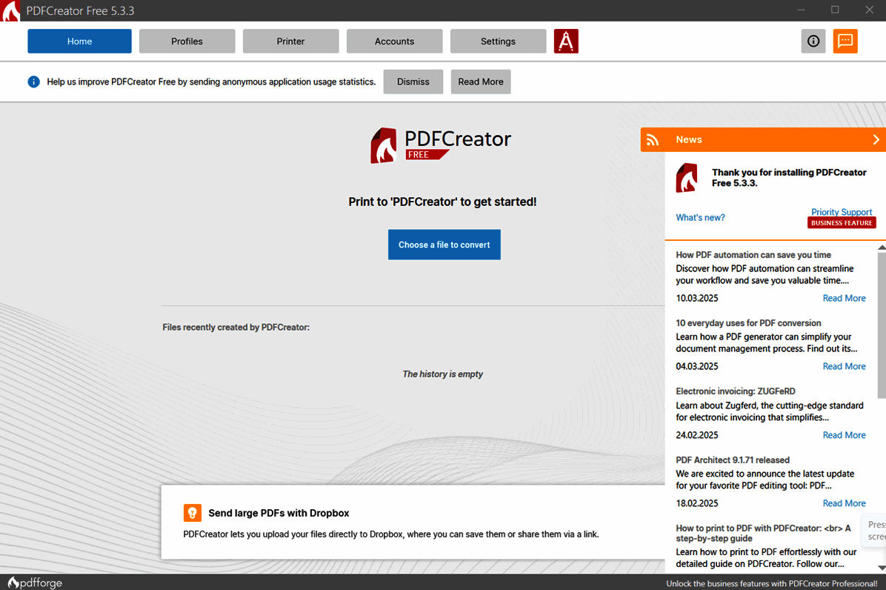Open the info about icon
This screenshot has height=590, width=886.
click(813, 42)
